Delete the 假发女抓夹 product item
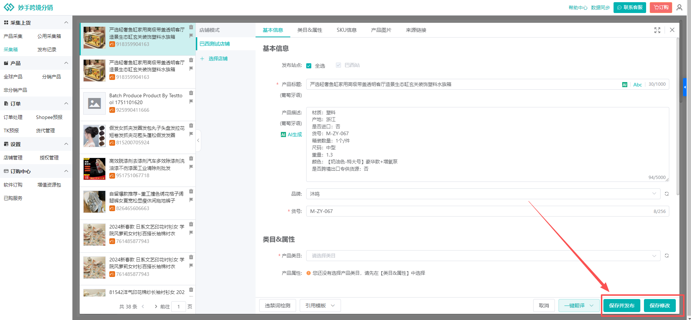Viewport: 691px width, 320px height. (x=191, y=125)
